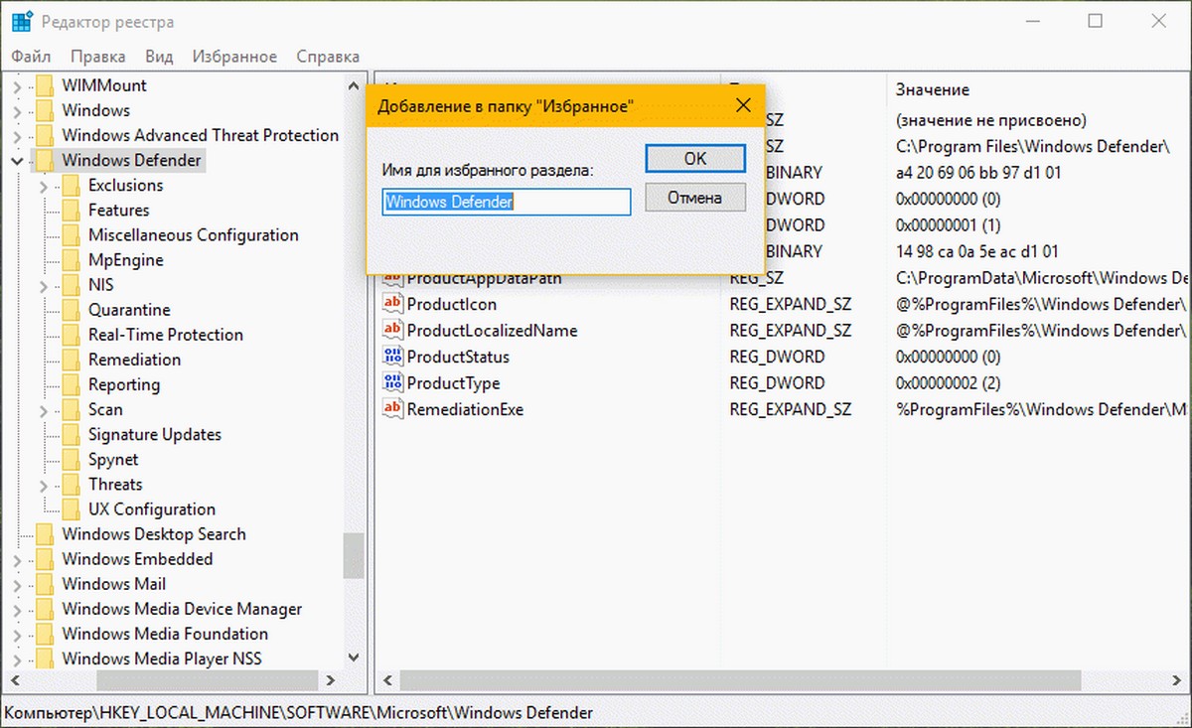The width and height of the screenshot is (1192, 728).
Task: Click the Remediation folder icon
Action: pyautogui.click(x=70, y=360)
